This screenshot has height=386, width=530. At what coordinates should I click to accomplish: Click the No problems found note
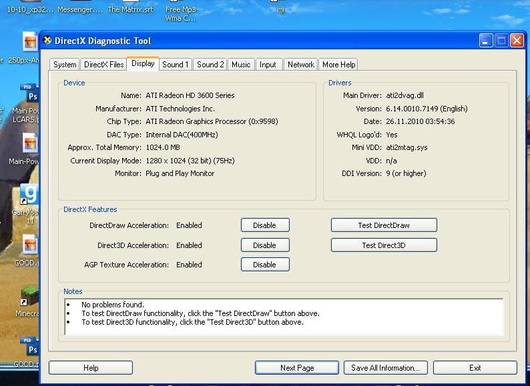pos(113,305)
